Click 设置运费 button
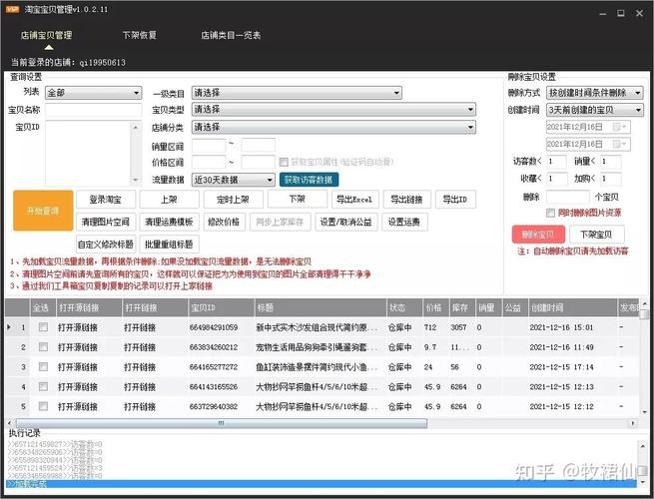The image size is (654, 499). [404, 222]
